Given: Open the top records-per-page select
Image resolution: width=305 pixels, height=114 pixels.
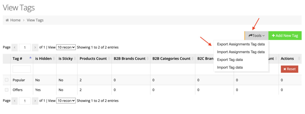Looking at the screenshot, I should [x=66, y=47].
